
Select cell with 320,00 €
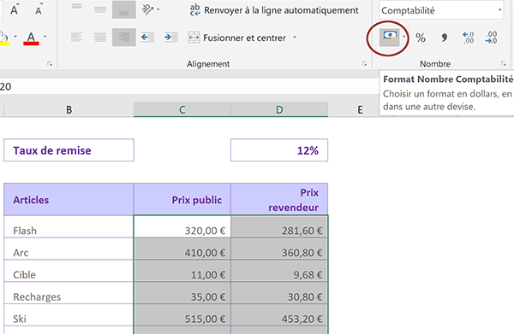[182, 227]
